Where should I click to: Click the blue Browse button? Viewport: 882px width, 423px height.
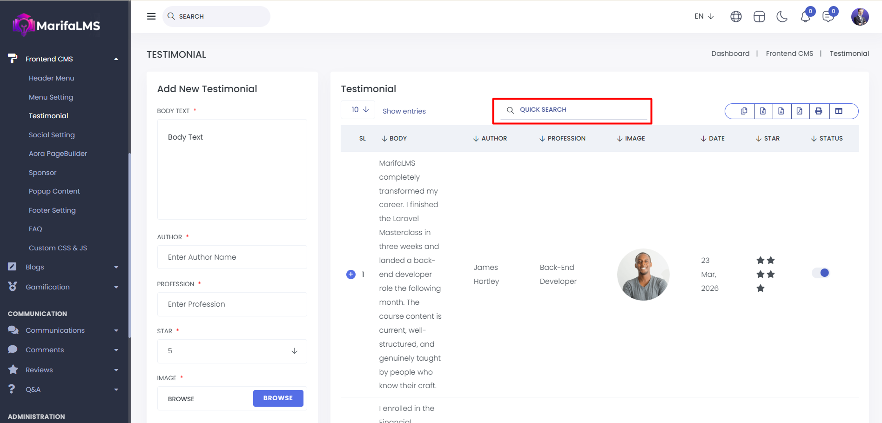coord(278,398)
